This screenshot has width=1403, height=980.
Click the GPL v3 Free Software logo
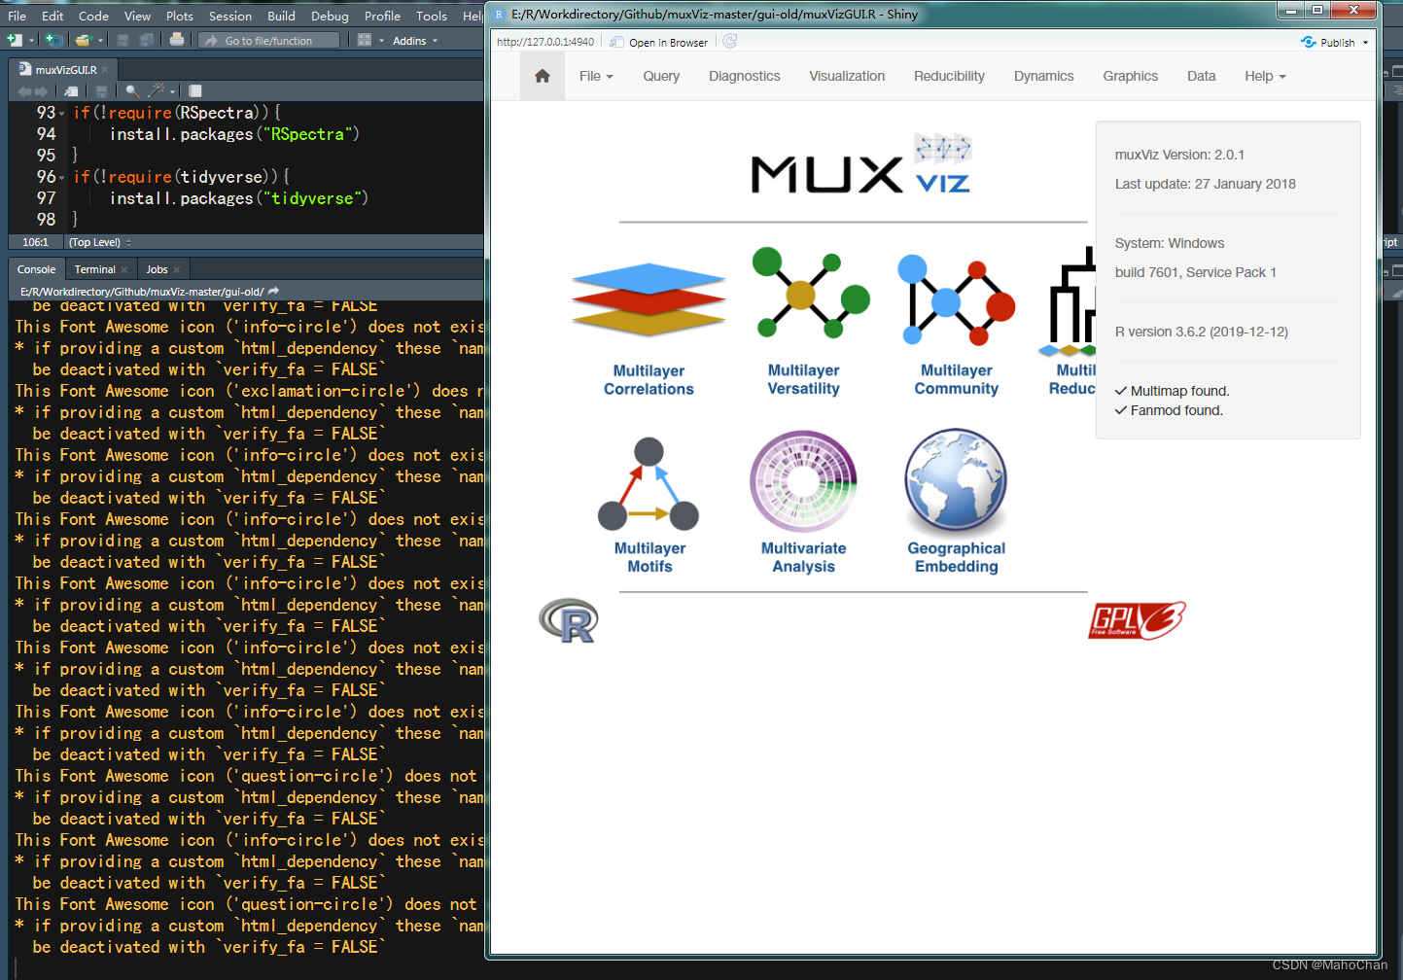point(1135,620)
